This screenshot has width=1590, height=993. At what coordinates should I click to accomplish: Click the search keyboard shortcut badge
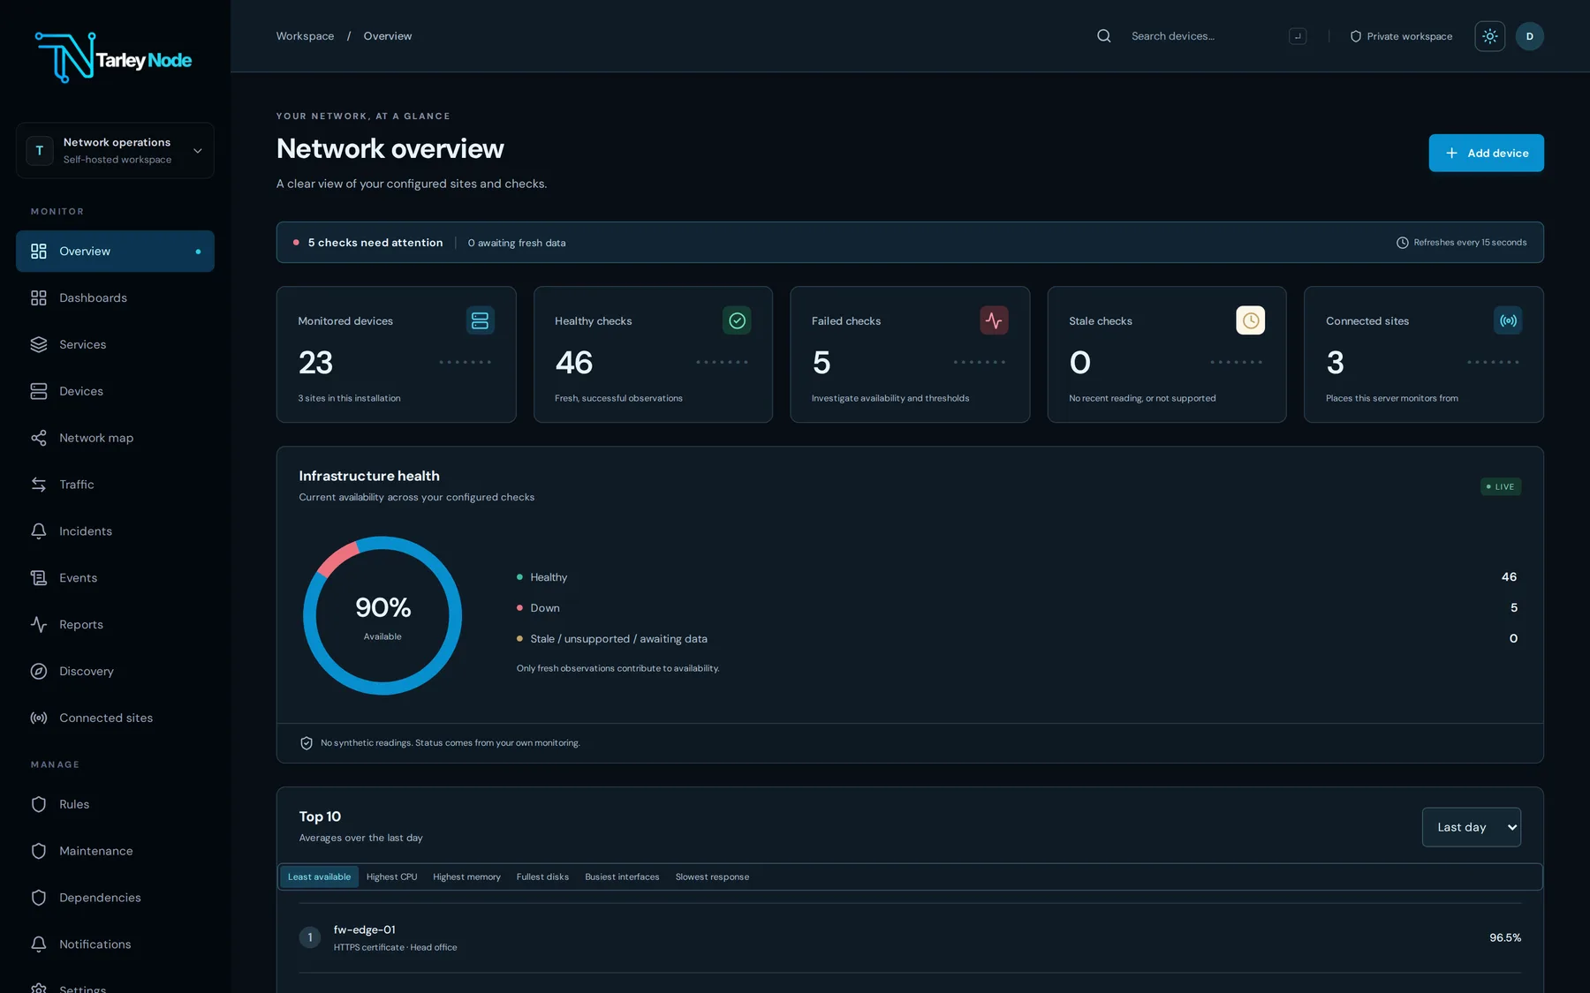[1298, 36]
